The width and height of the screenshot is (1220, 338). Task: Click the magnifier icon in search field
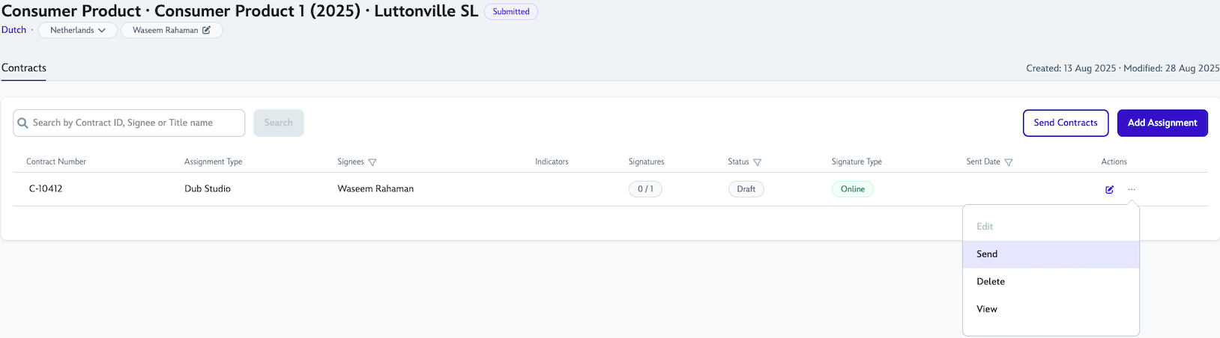point(23,123)
